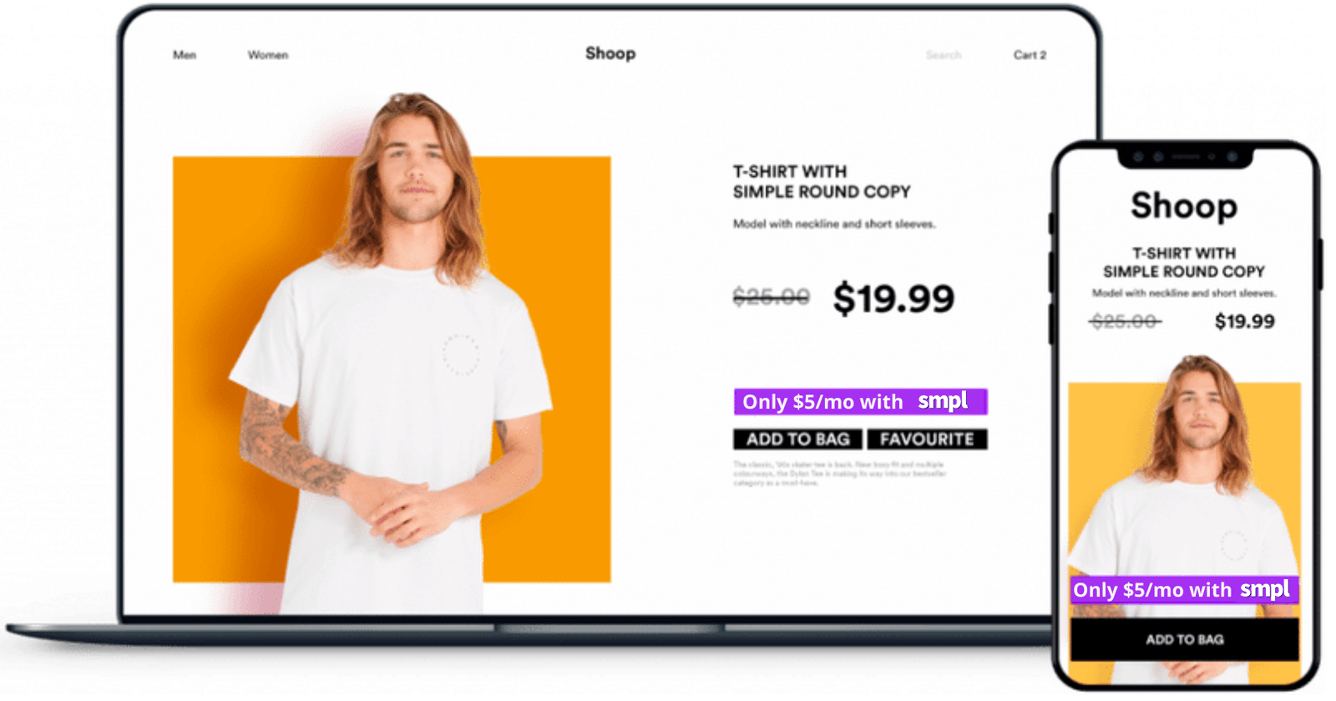Click product description text under buttons
The width and height of the screenshot is (1336, 701).
[839, 473]
